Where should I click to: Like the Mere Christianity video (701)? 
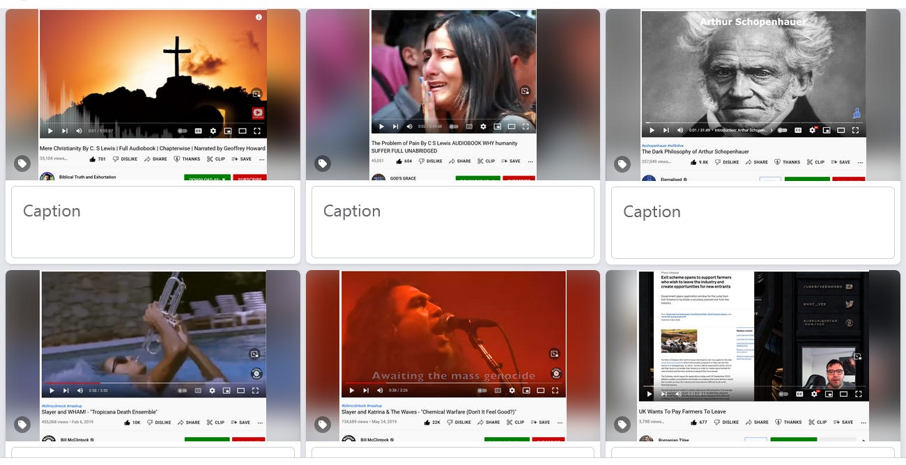(x=97, y=159)
